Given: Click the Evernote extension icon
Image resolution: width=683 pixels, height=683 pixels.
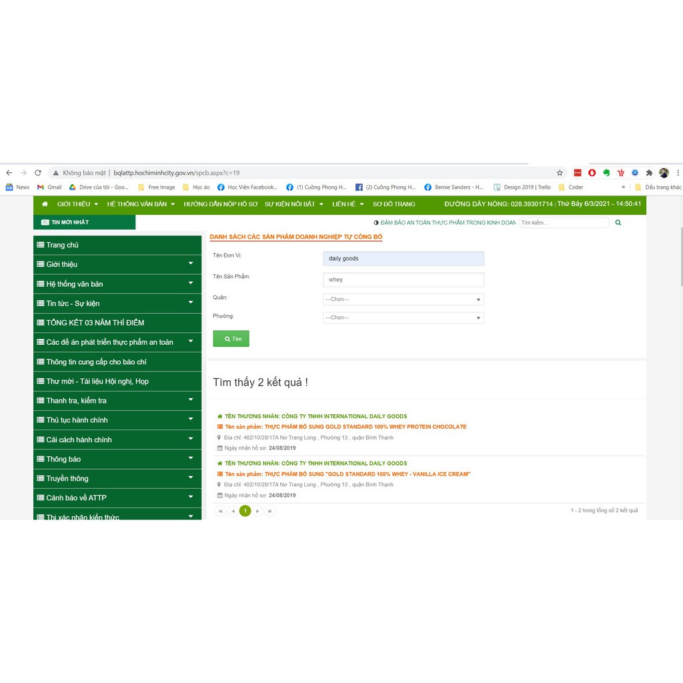Looking at the screenshot, I should tap(606, 173).
